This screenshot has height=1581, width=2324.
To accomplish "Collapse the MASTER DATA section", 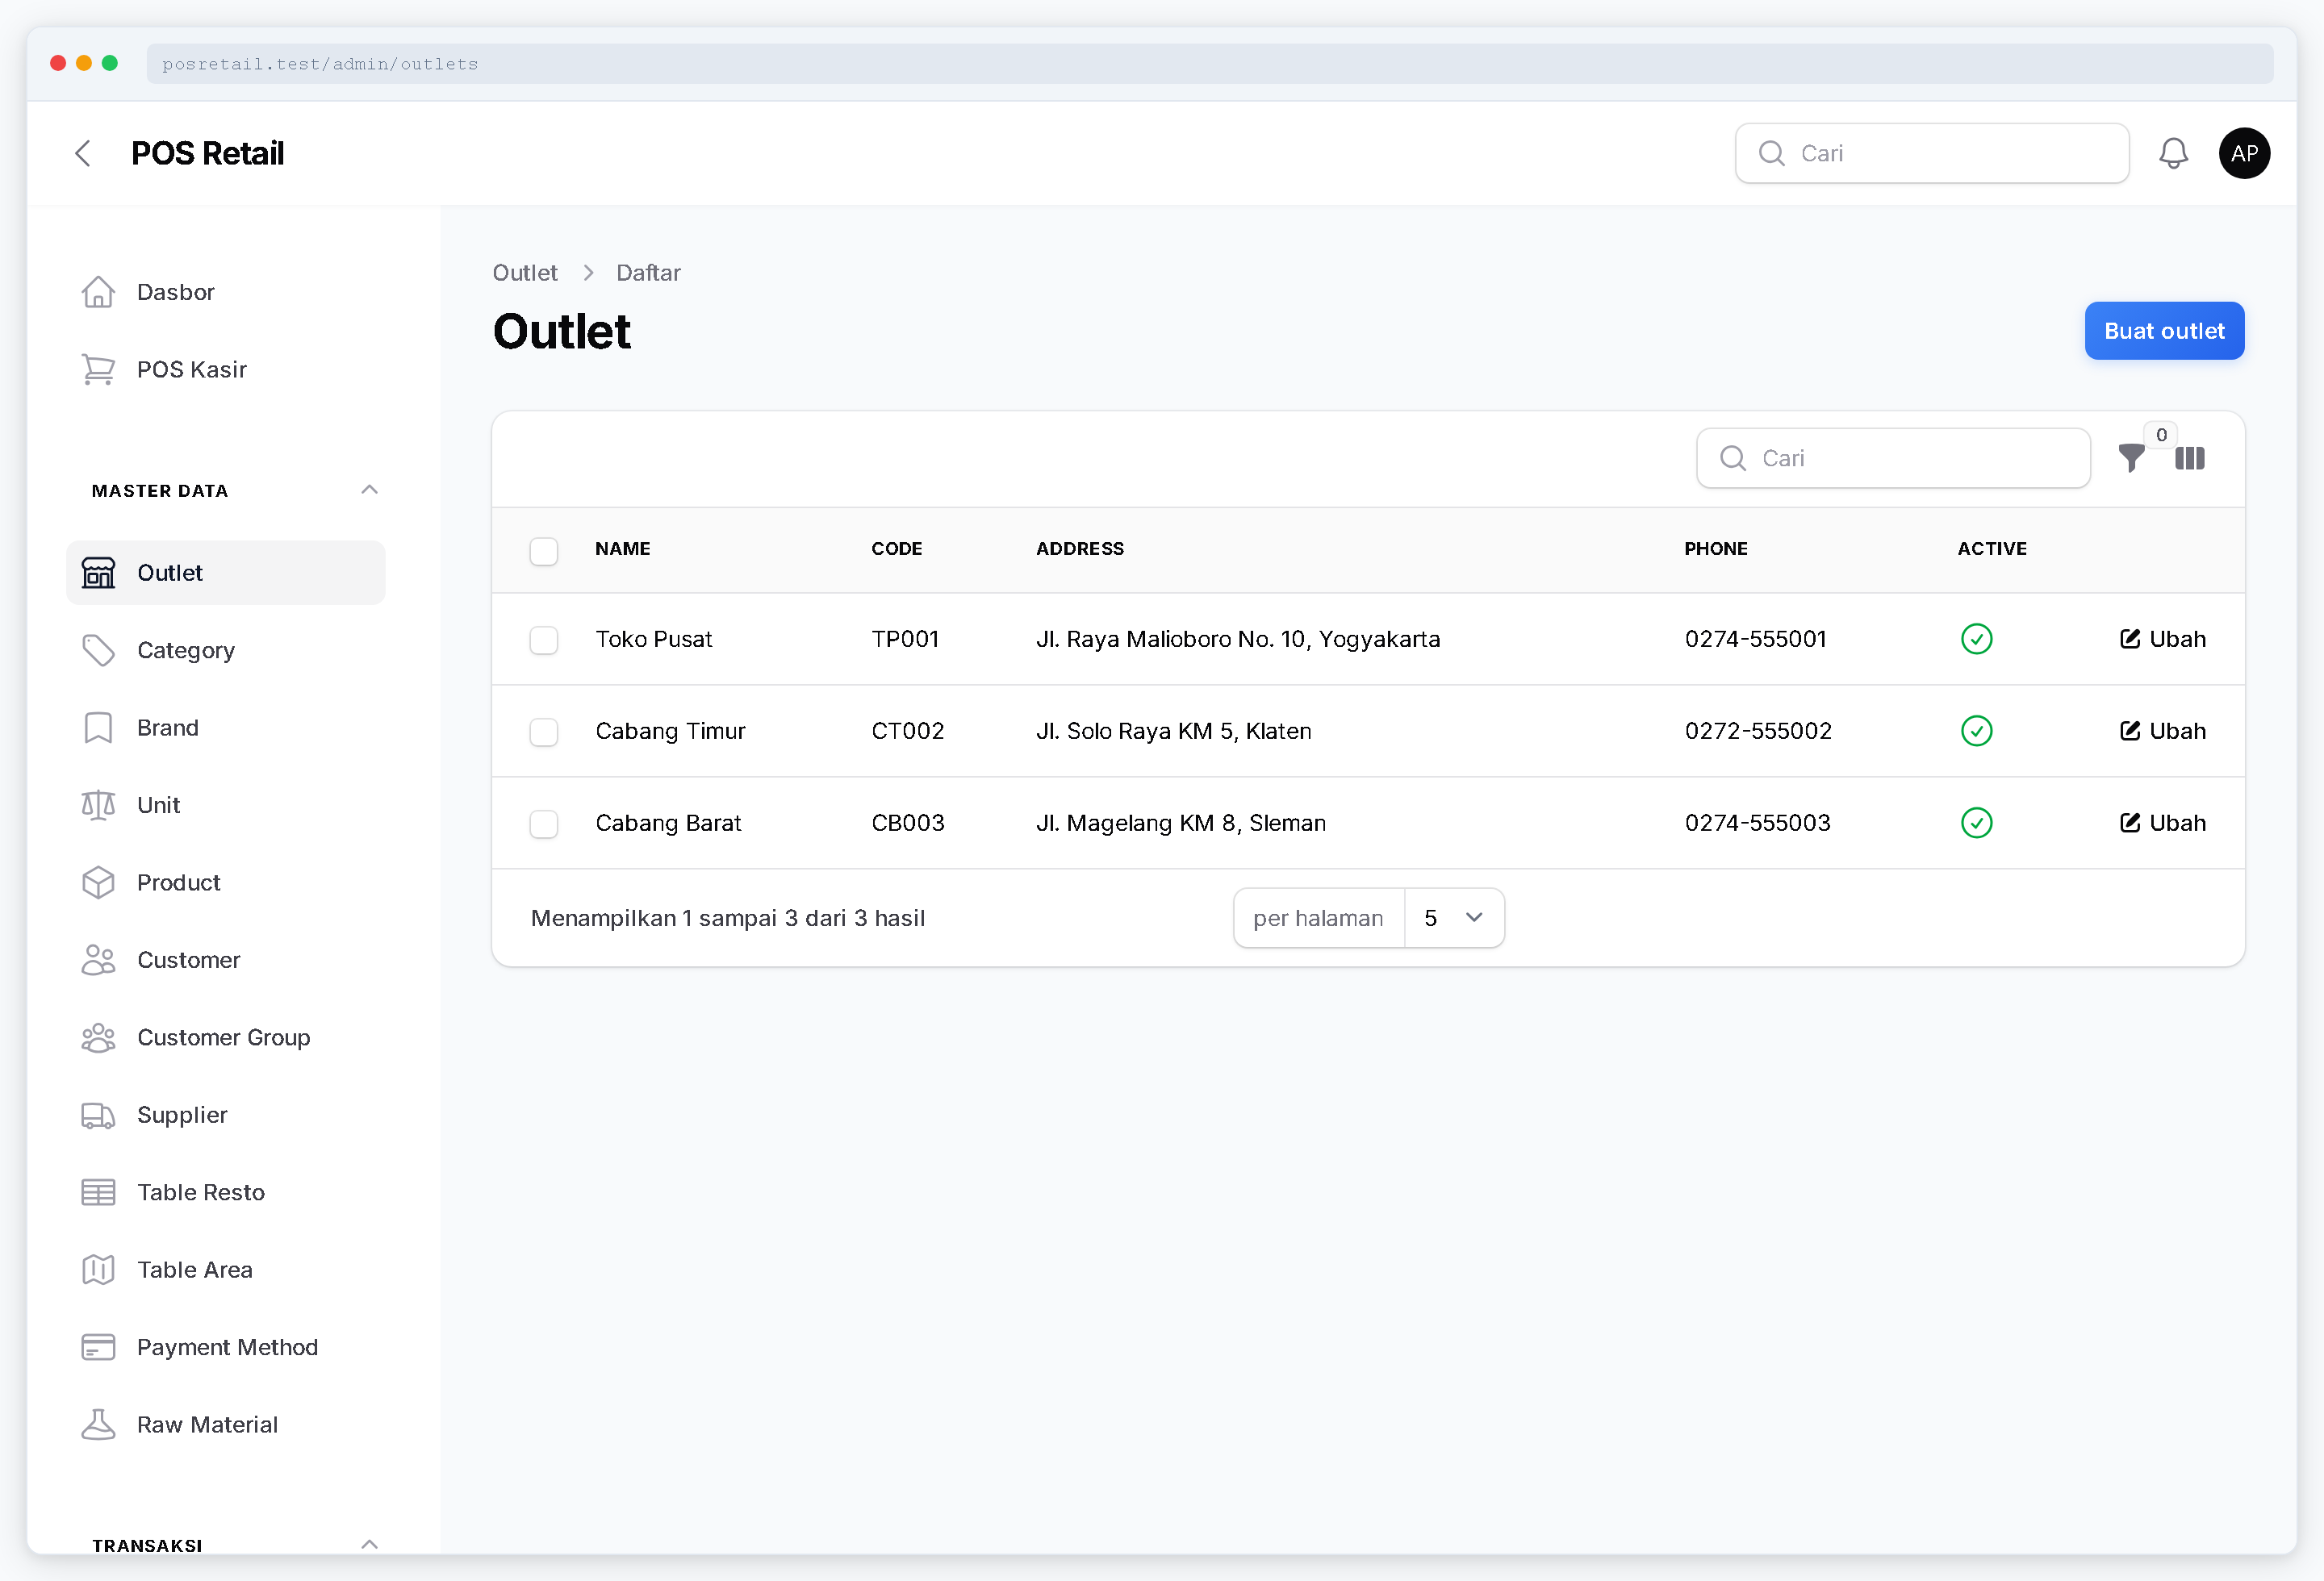I will click(x=369, y=490).
